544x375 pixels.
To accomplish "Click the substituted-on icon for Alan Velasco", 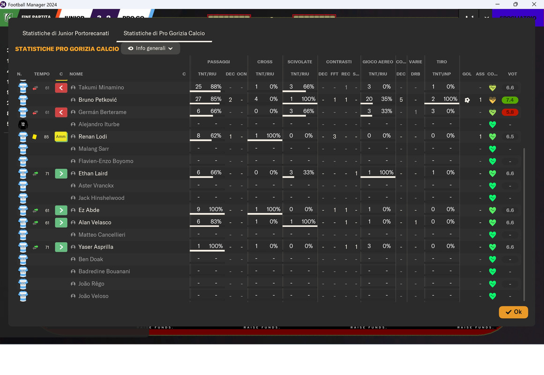I will [61, 223].
